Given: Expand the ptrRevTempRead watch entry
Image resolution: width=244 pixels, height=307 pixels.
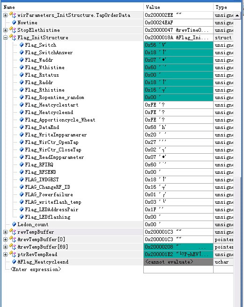Looking at the screenshot, I should point(6,254).
